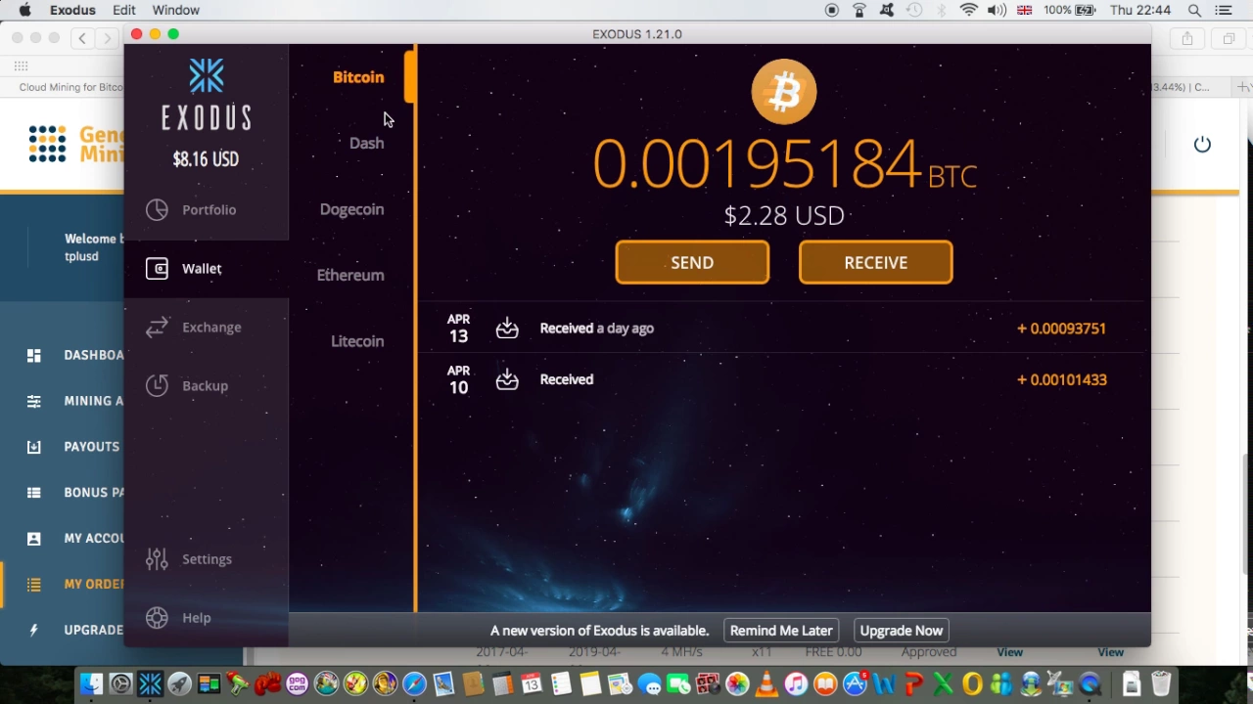1253x704 pixels.
Task: Click Remind Me Later
Action: [781, 631]
